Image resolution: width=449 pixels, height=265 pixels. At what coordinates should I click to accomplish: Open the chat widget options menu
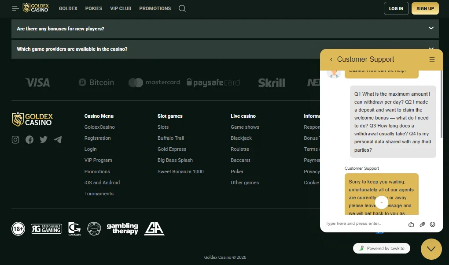coord(432,60)
